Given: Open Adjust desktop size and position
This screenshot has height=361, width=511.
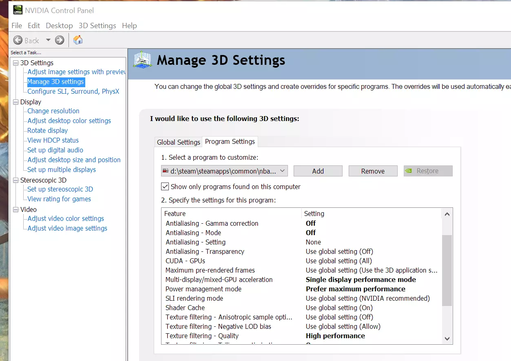Looking at the screenshot, I should [74, 160].
